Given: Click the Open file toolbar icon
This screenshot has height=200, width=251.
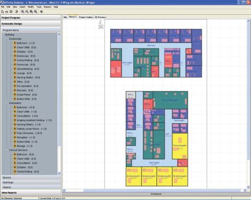Looking at the screenshot, I should click(7, 11).
